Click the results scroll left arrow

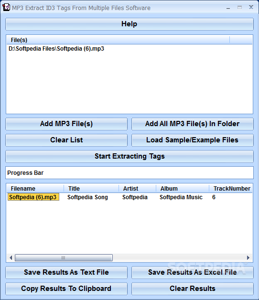(x=11, y=257)
